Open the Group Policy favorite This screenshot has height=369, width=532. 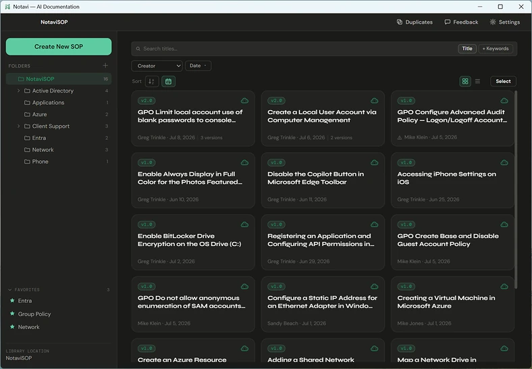pyautogui.click(x=34, y=314)
